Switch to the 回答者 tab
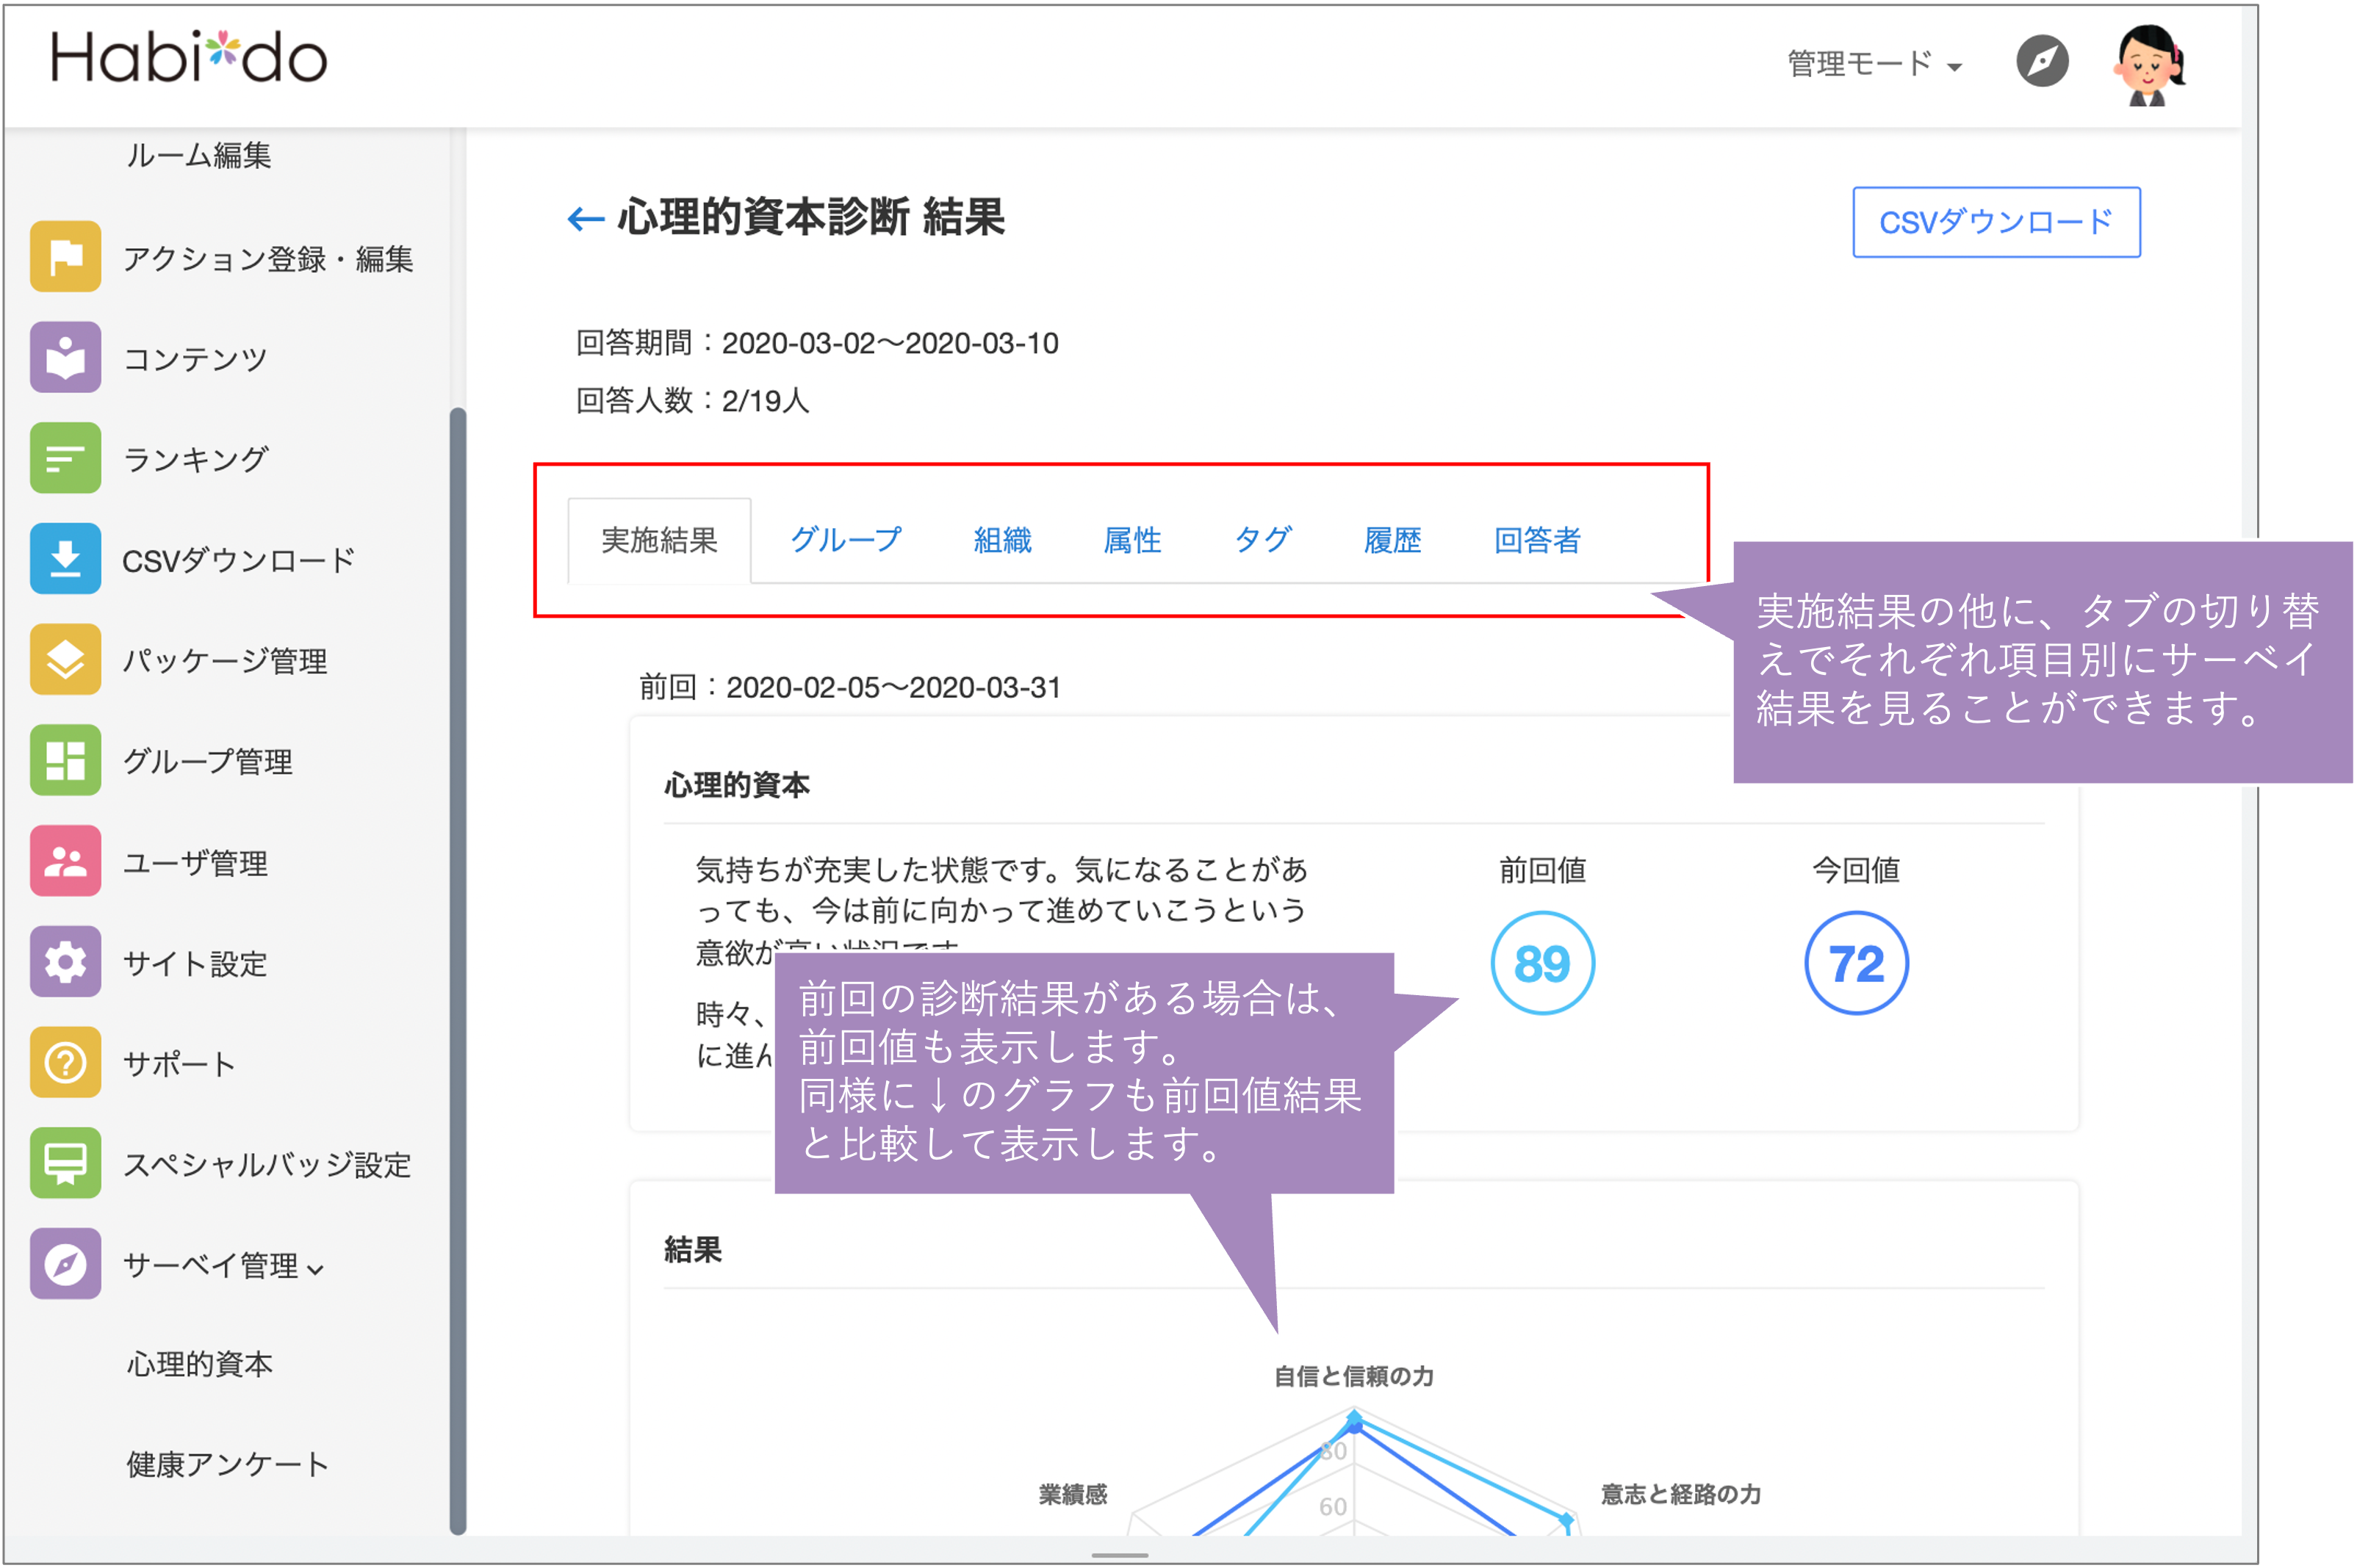Screen dimensions: 2357x1568 pos(1536,541)
